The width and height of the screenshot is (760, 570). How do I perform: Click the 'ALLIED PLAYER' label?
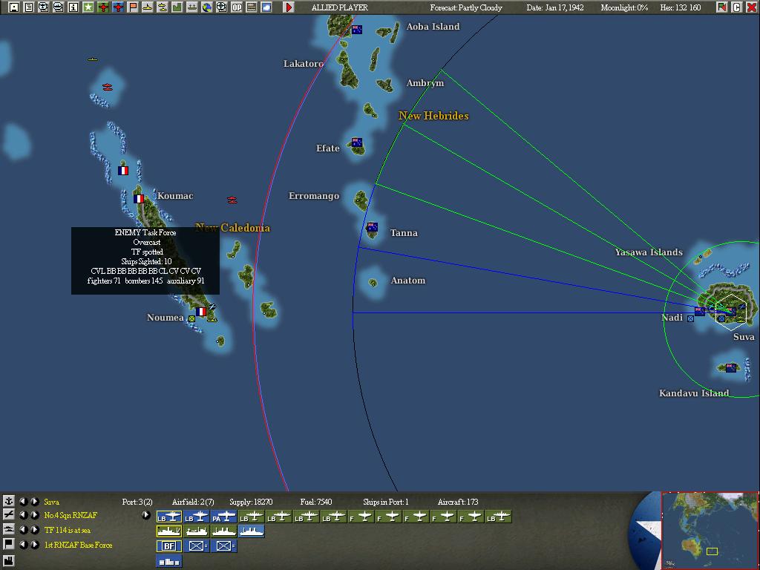340,7
